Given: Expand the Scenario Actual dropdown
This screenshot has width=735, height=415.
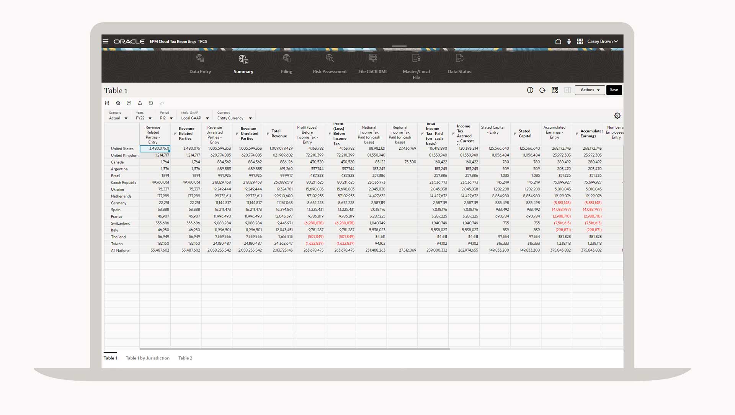Looking at the screenshot, I should (126, 118).
